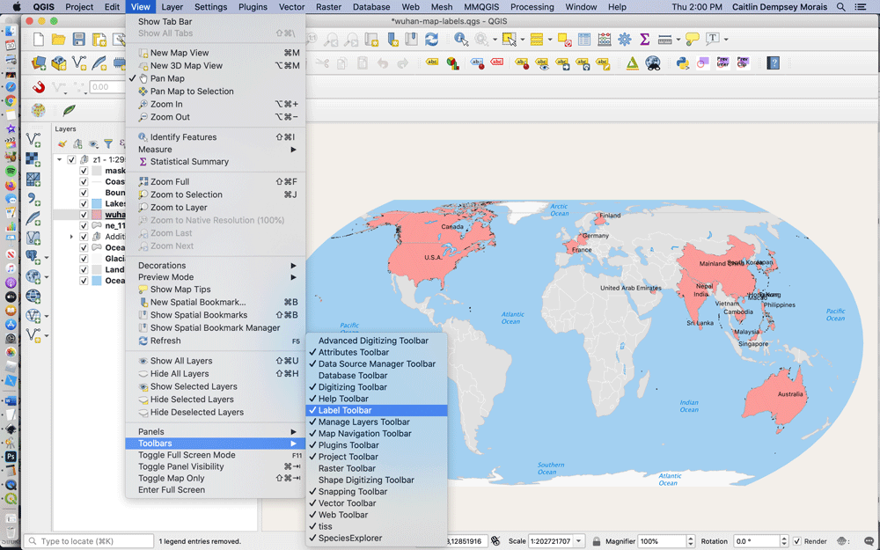This screenshot has width=880, height=550.
Task: Click the green feather icon in toolbar
Action: point(69,110)
